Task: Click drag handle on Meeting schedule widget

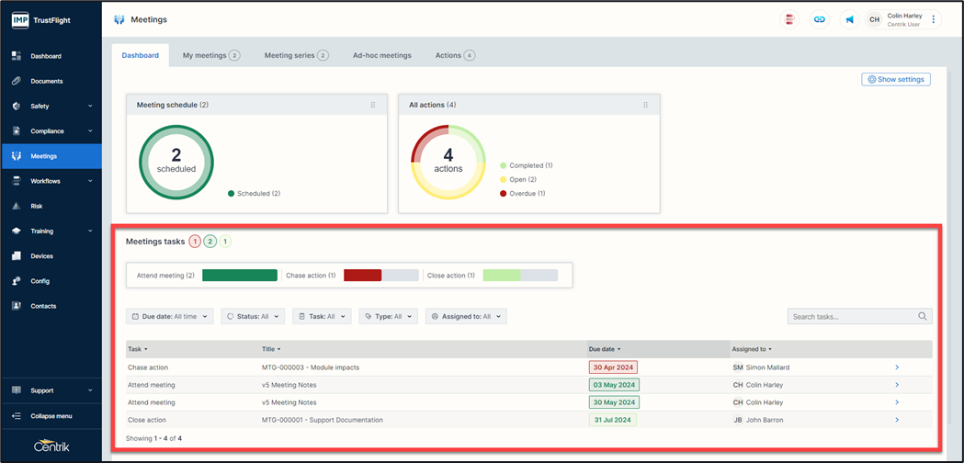Action: (x=373, y=105)
